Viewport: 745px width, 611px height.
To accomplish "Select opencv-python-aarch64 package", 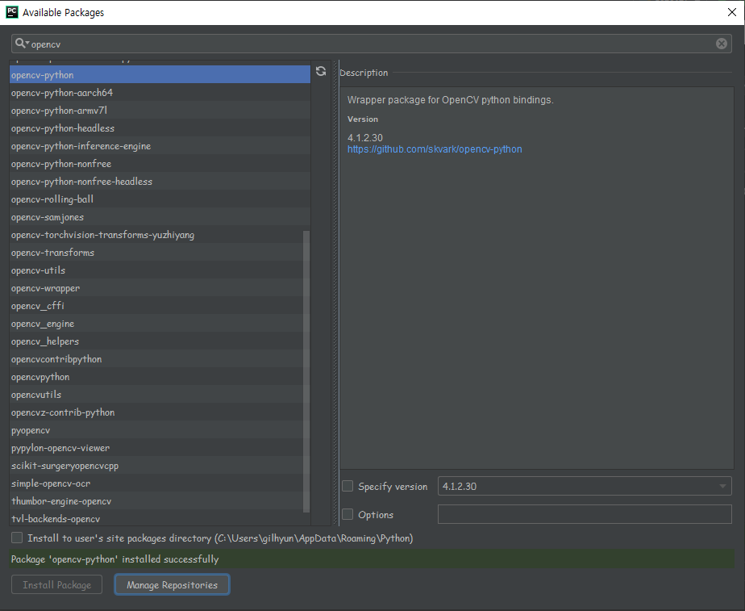I will pos(160,92).
